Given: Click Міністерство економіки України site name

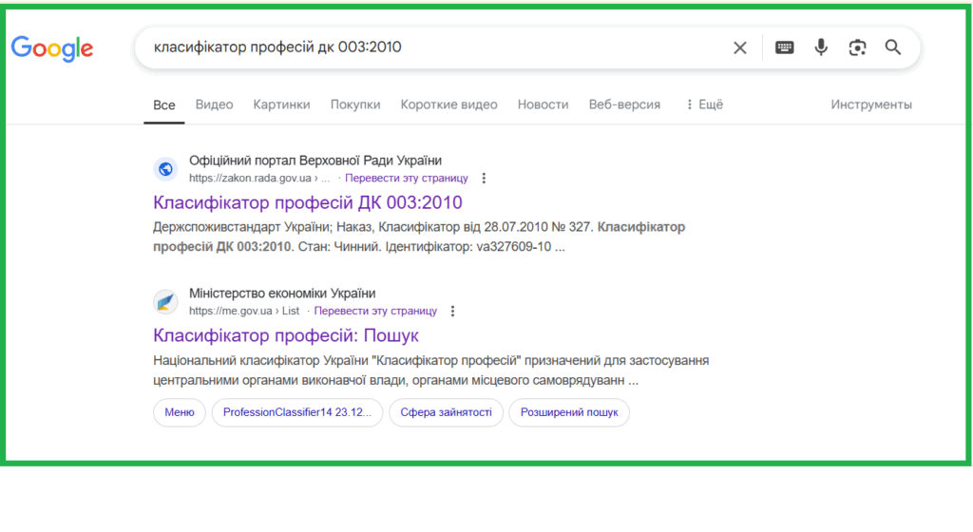Looking at the screenshot, I should pyautogui.click(x=282, y=294).
